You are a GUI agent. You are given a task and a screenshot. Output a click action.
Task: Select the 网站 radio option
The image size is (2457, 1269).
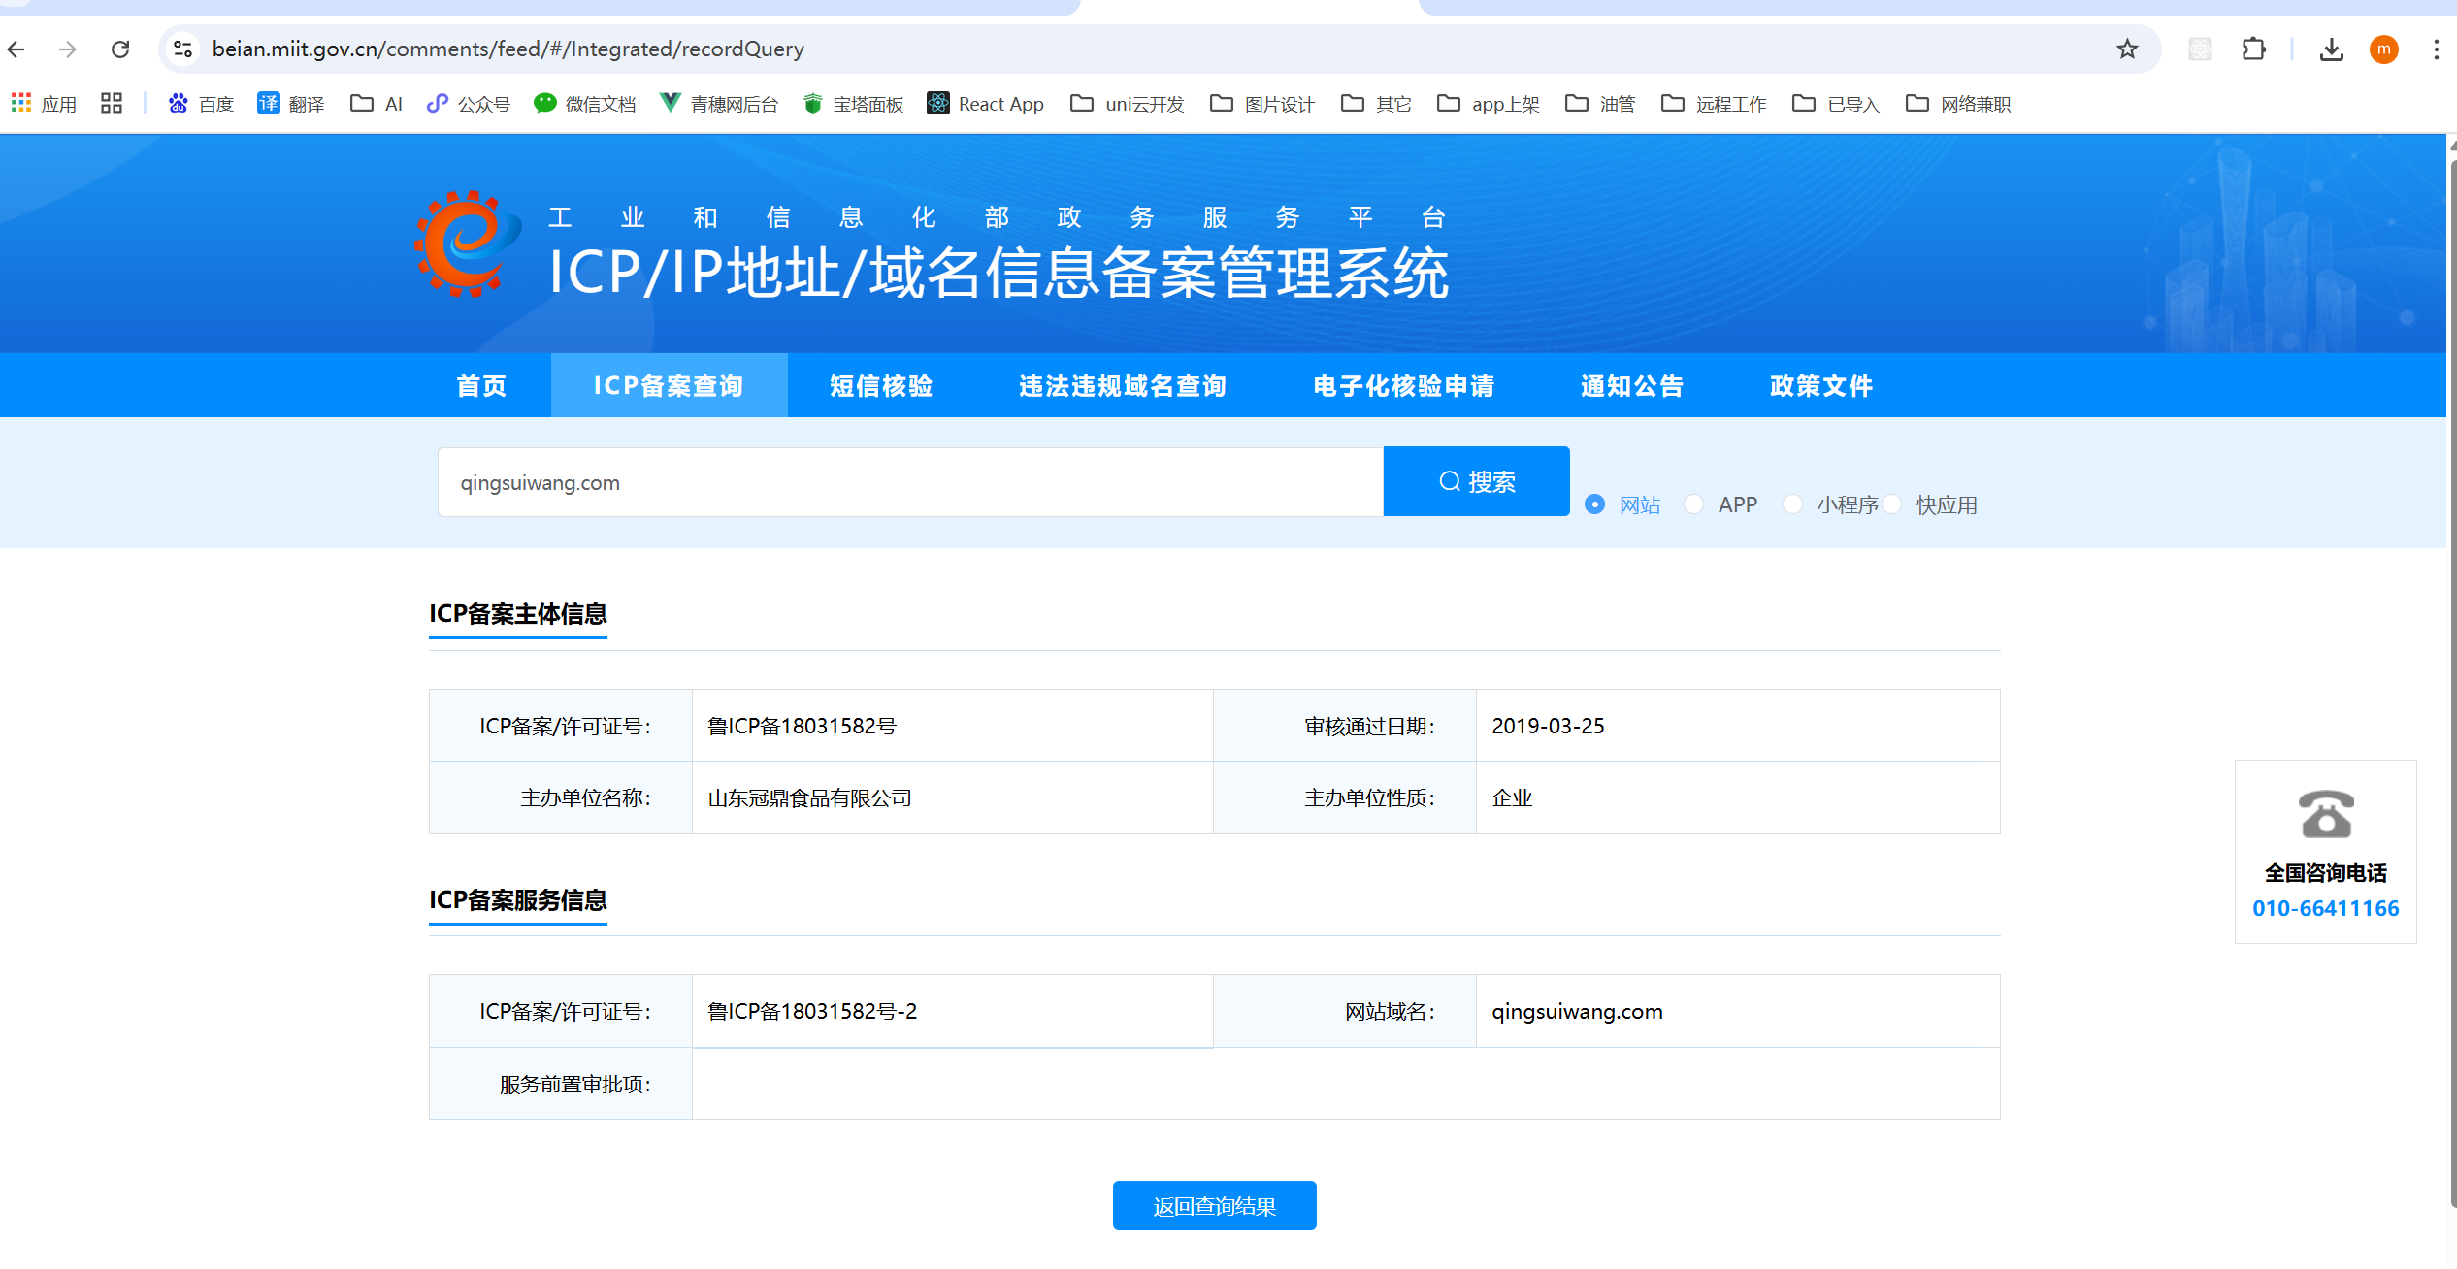pyautogui.click(x=1594, y=504)
